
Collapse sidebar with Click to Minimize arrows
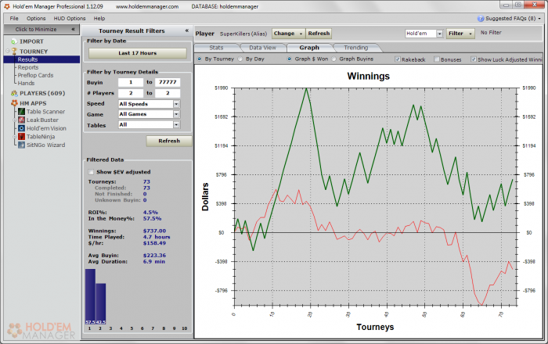click(x=73, y=29)
